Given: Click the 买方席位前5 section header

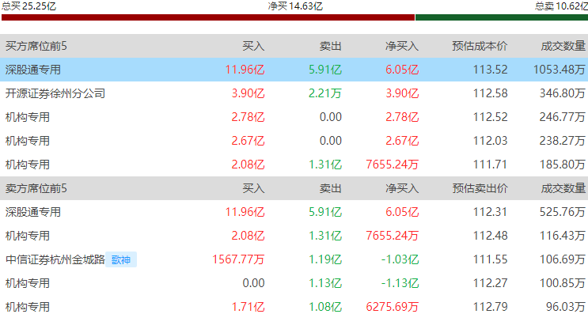Looking at the screenshot, I should coord(36,46).
